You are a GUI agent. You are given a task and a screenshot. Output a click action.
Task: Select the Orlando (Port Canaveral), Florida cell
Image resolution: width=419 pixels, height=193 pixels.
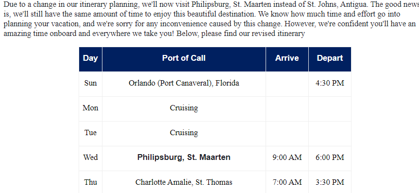tap(184, 84)
